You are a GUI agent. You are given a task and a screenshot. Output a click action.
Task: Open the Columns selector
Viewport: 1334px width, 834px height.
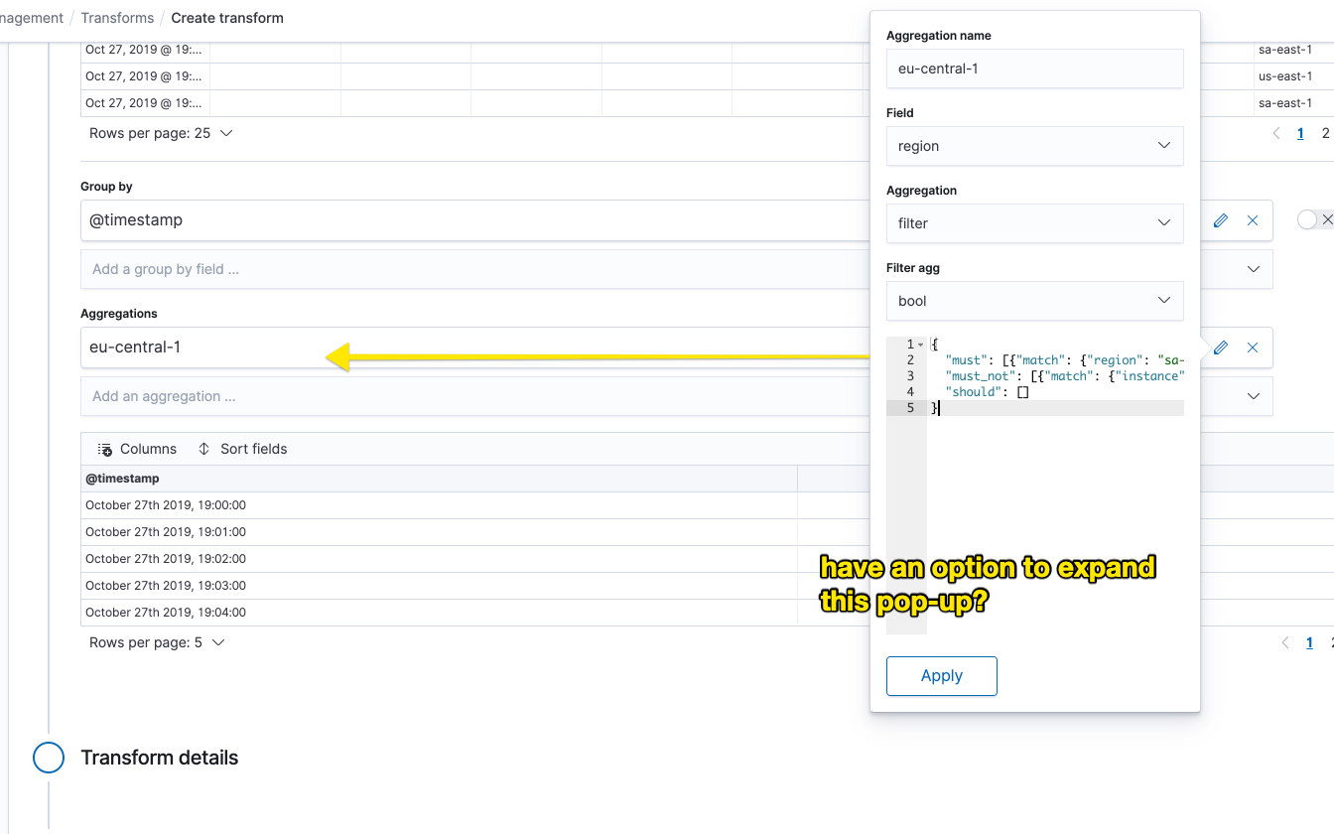pyautogui.click(x=137, y=449)
